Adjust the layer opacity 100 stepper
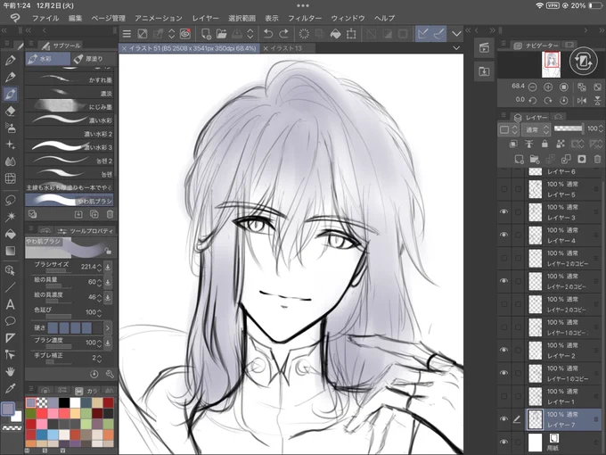The height and width of the screenshot is (455, 606). pos(600,128)
